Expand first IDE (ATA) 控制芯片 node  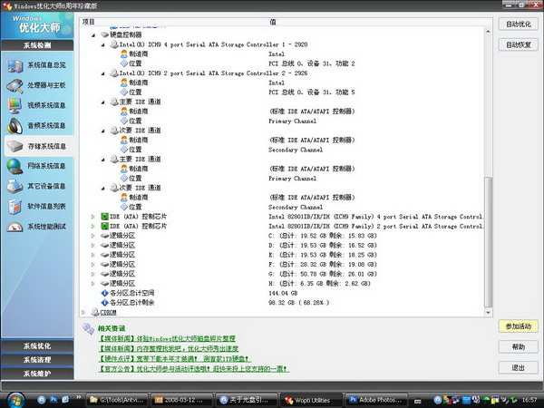pyautogui.click(x=92, y=217)
